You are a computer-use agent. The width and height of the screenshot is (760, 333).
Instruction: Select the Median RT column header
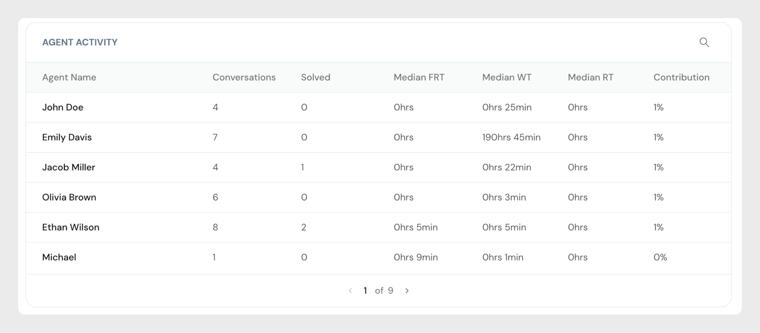pos(590,77)
